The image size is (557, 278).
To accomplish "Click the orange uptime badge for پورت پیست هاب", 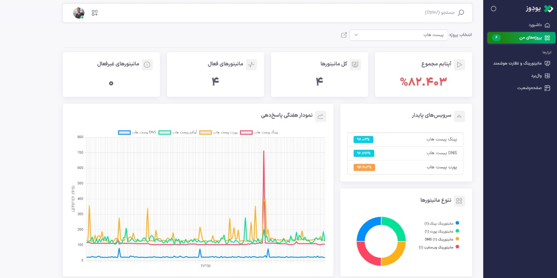I will pos(364,167).
